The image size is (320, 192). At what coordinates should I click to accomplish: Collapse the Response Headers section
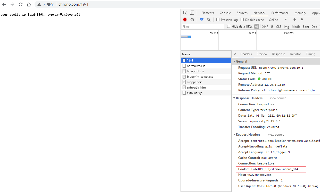coord(234,98)
